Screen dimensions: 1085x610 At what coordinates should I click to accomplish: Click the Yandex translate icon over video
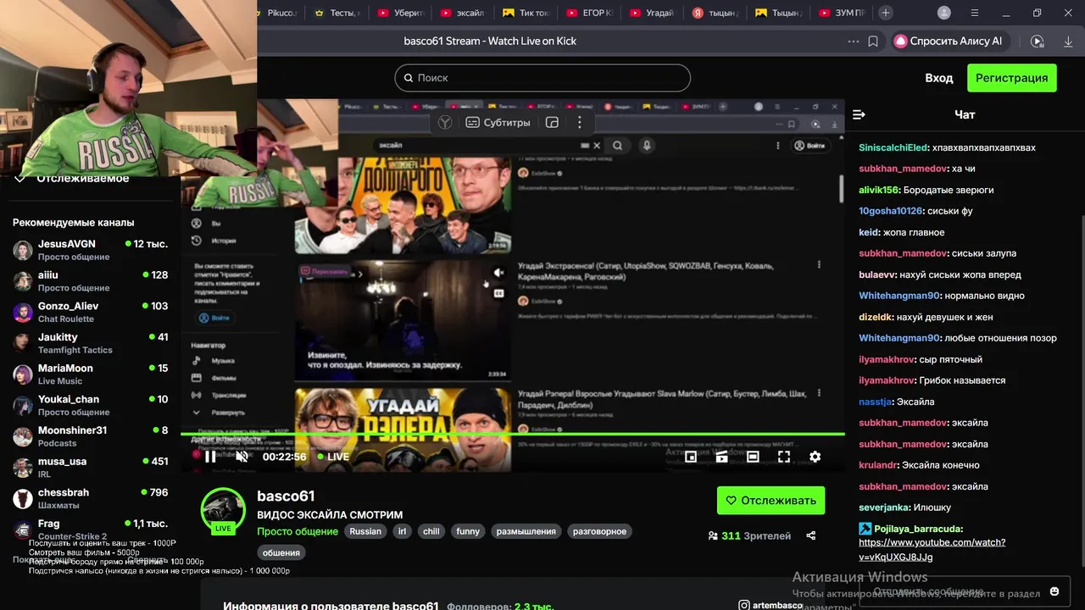(445, 123)
